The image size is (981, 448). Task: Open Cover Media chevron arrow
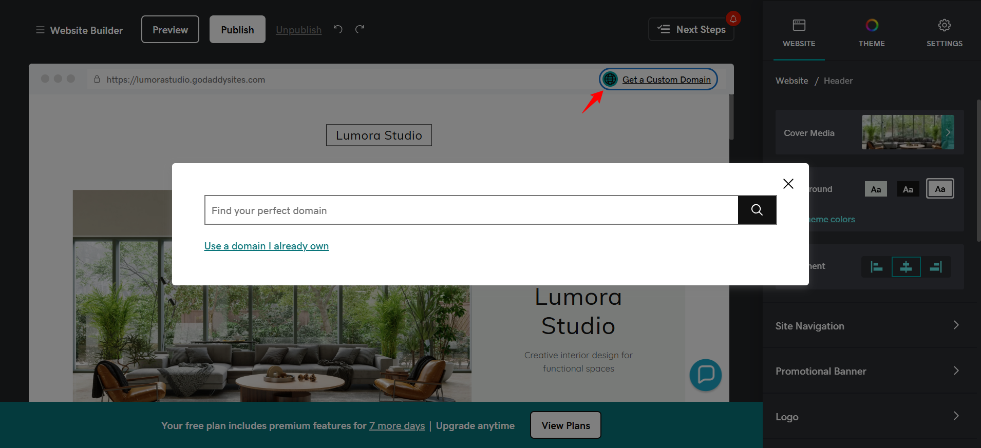coord(948,132)
